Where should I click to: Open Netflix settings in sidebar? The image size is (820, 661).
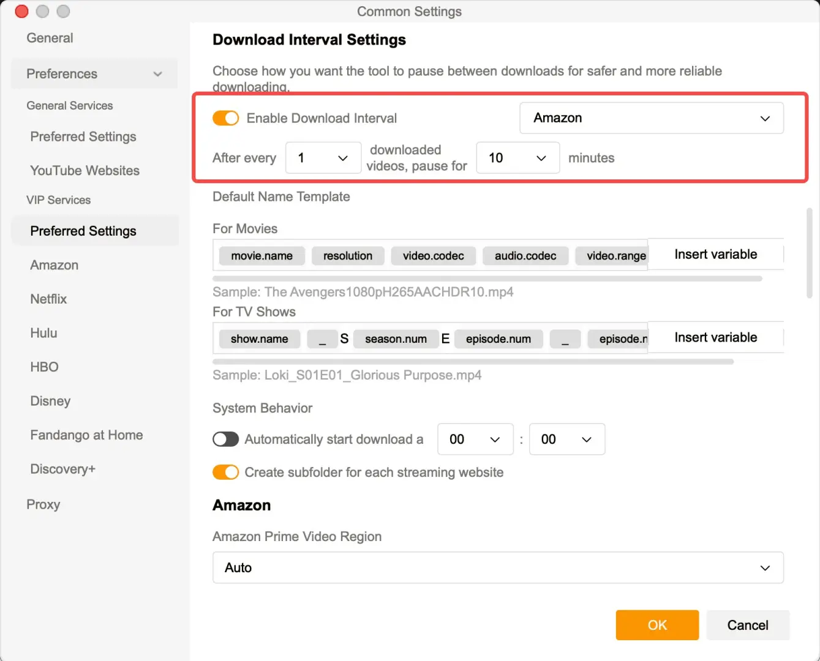[x=48, y=299]
